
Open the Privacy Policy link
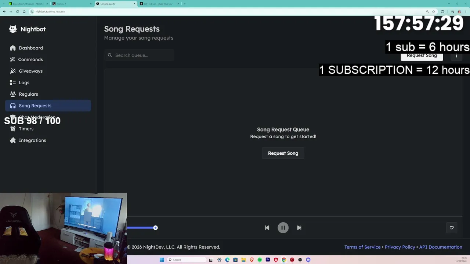point(400,247)
